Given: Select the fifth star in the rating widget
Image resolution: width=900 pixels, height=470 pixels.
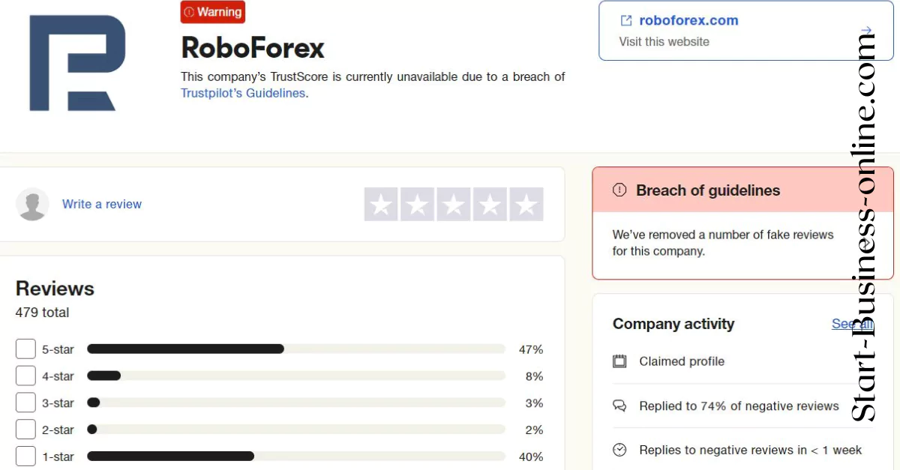Looking at the screenshot, I should click(x=526, y=203).
